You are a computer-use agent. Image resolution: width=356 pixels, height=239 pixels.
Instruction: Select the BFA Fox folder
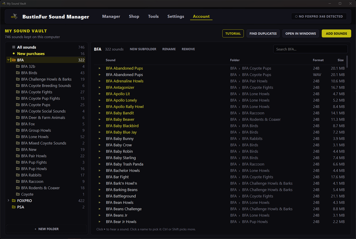[x=46, y=124]
